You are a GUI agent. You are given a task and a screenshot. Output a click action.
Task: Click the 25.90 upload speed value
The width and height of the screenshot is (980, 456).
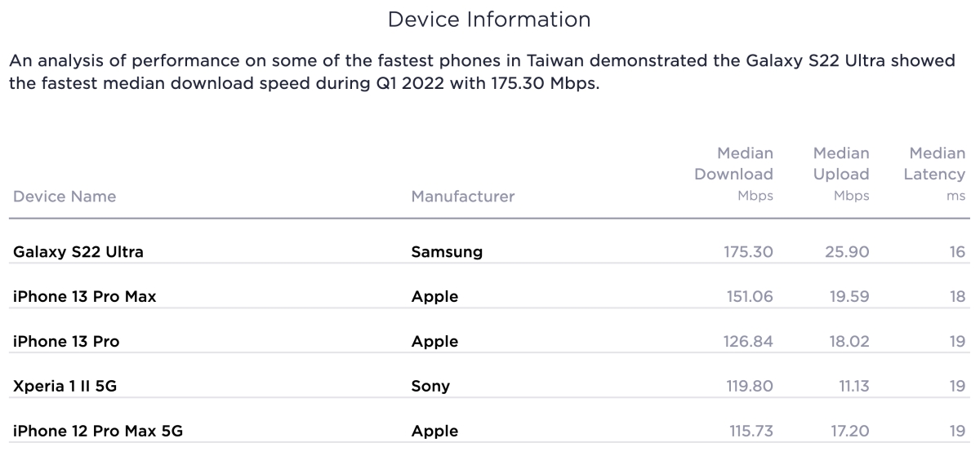846,252
